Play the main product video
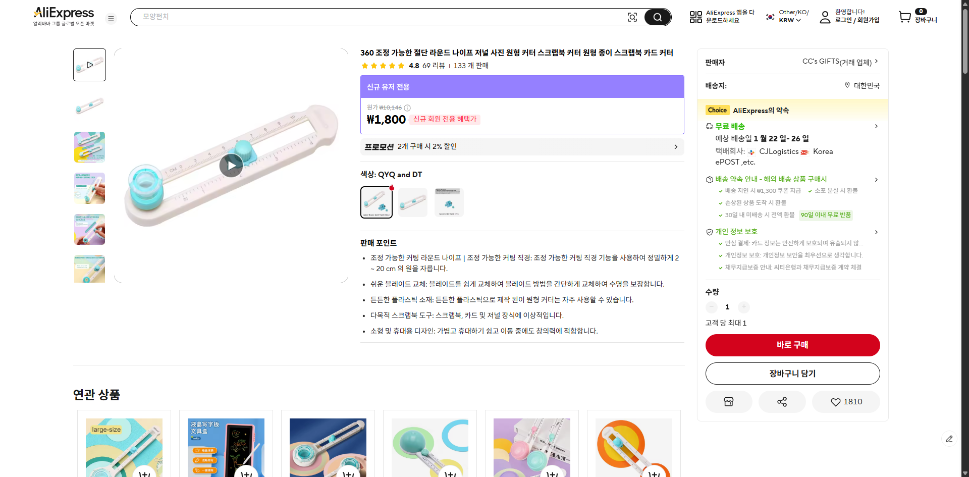This screenshot has width=969, height=477. pyautogui.click(x=231, y=165)
